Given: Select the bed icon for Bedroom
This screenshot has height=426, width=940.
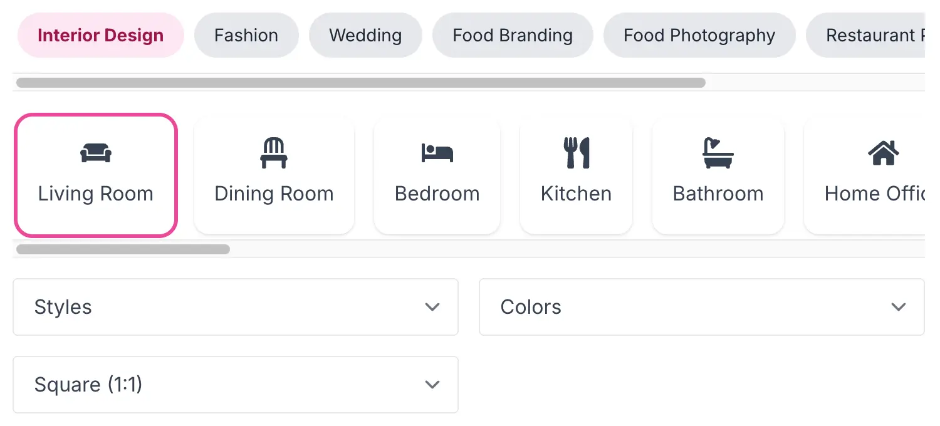Looking at the screenshot, I should [x=437, y=152].
